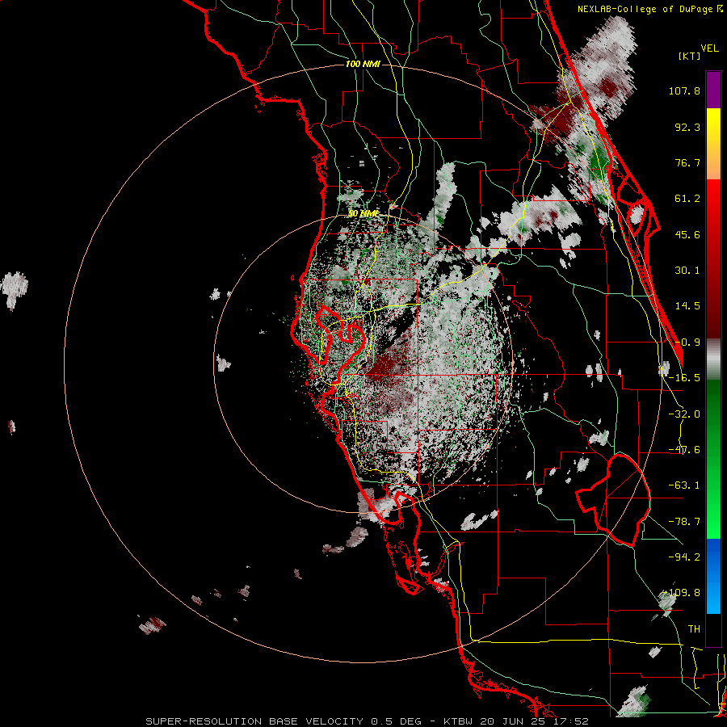This screenshot has width=727, height=727.
Task: Select the -0.9 velocity scale value
Action: tap(687, 342)
